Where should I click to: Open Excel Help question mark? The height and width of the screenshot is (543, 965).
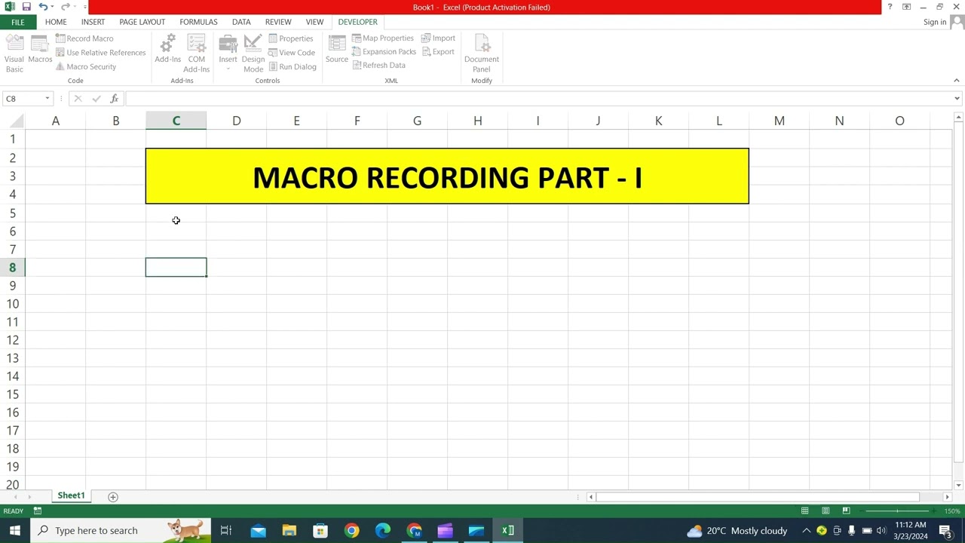point(890,7)
